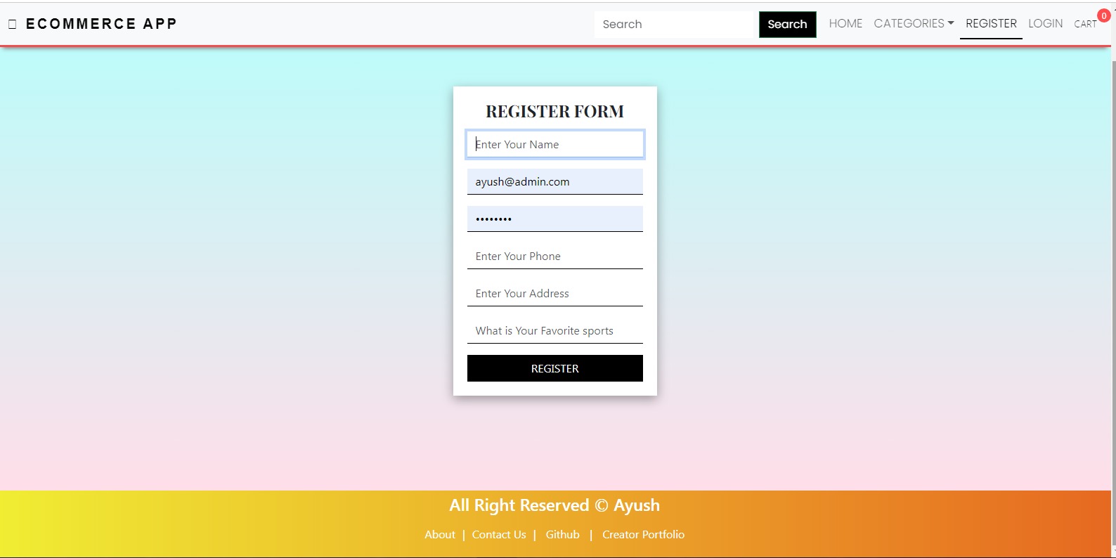Open the Contact Us footer link
Viewport: 1116px width, 558px height.
coord(499,535)
